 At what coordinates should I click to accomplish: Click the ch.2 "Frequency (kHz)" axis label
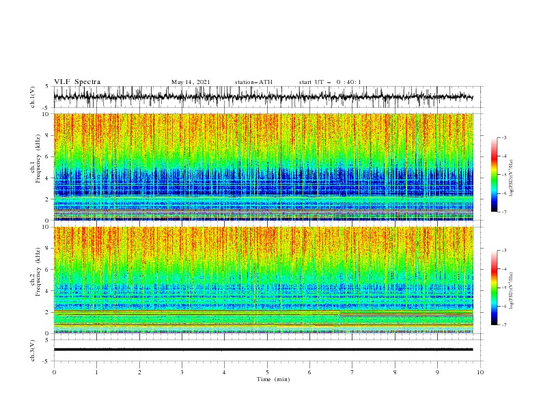tap(38, 272)
